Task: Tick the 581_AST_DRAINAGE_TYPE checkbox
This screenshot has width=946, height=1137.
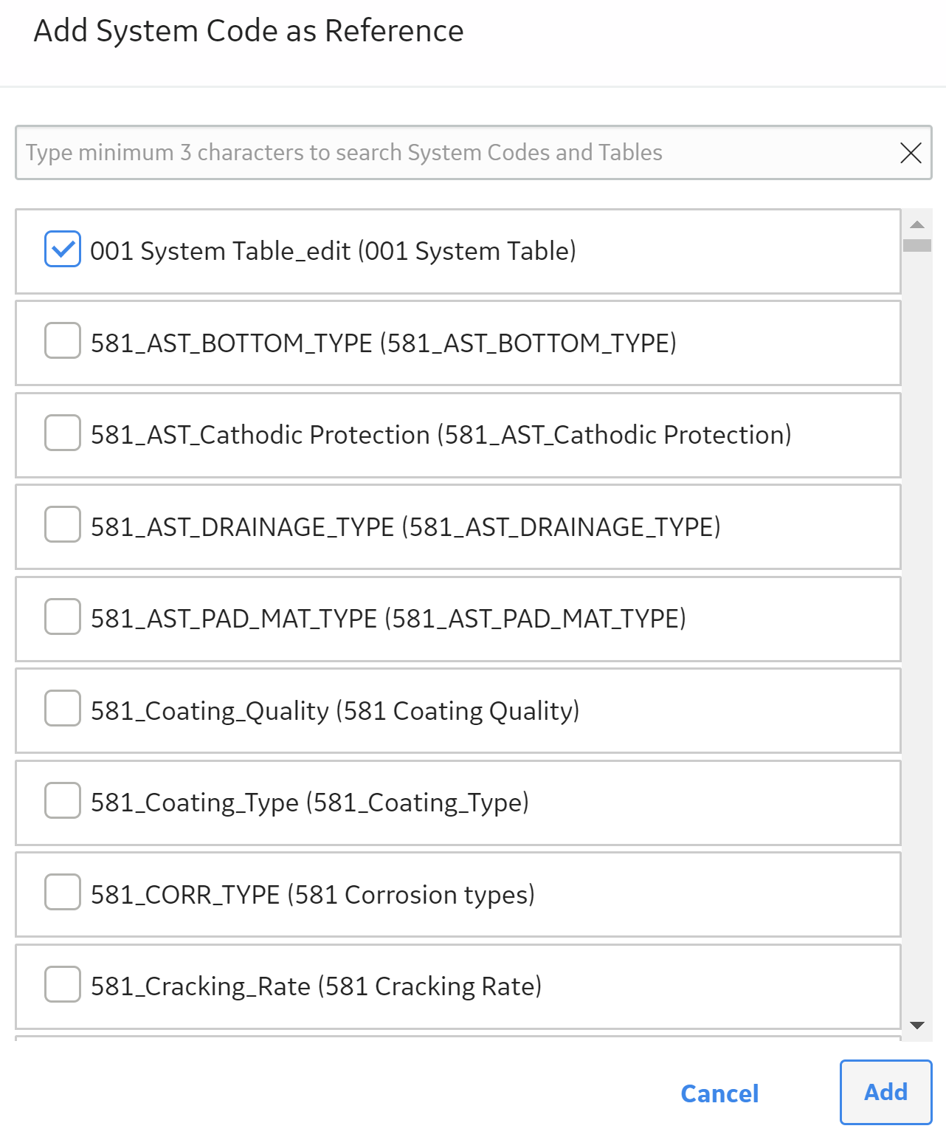Action: 63,524
